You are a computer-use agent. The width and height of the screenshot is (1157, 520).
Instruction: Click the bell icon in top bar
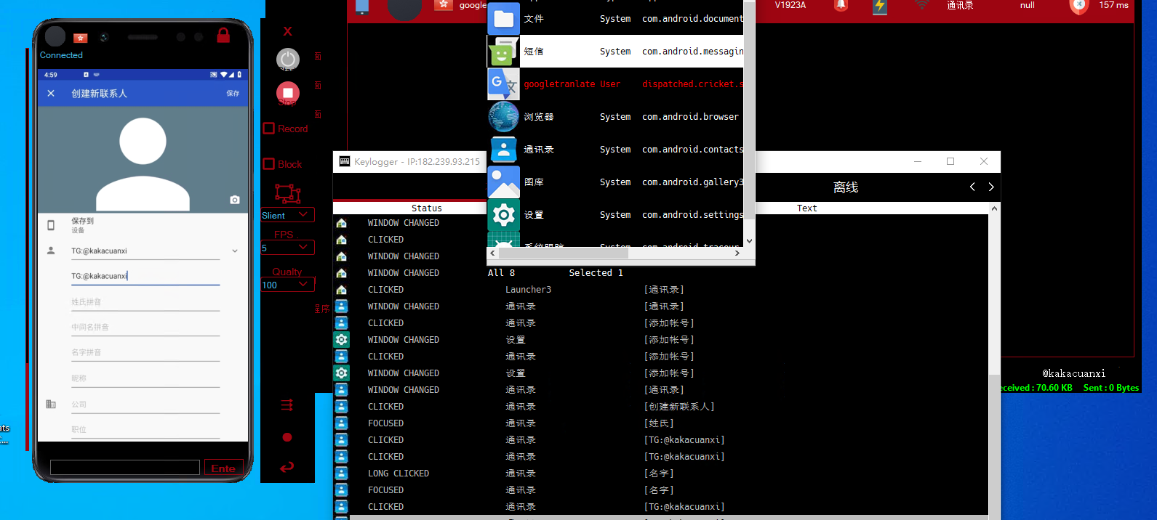[841, 6]
